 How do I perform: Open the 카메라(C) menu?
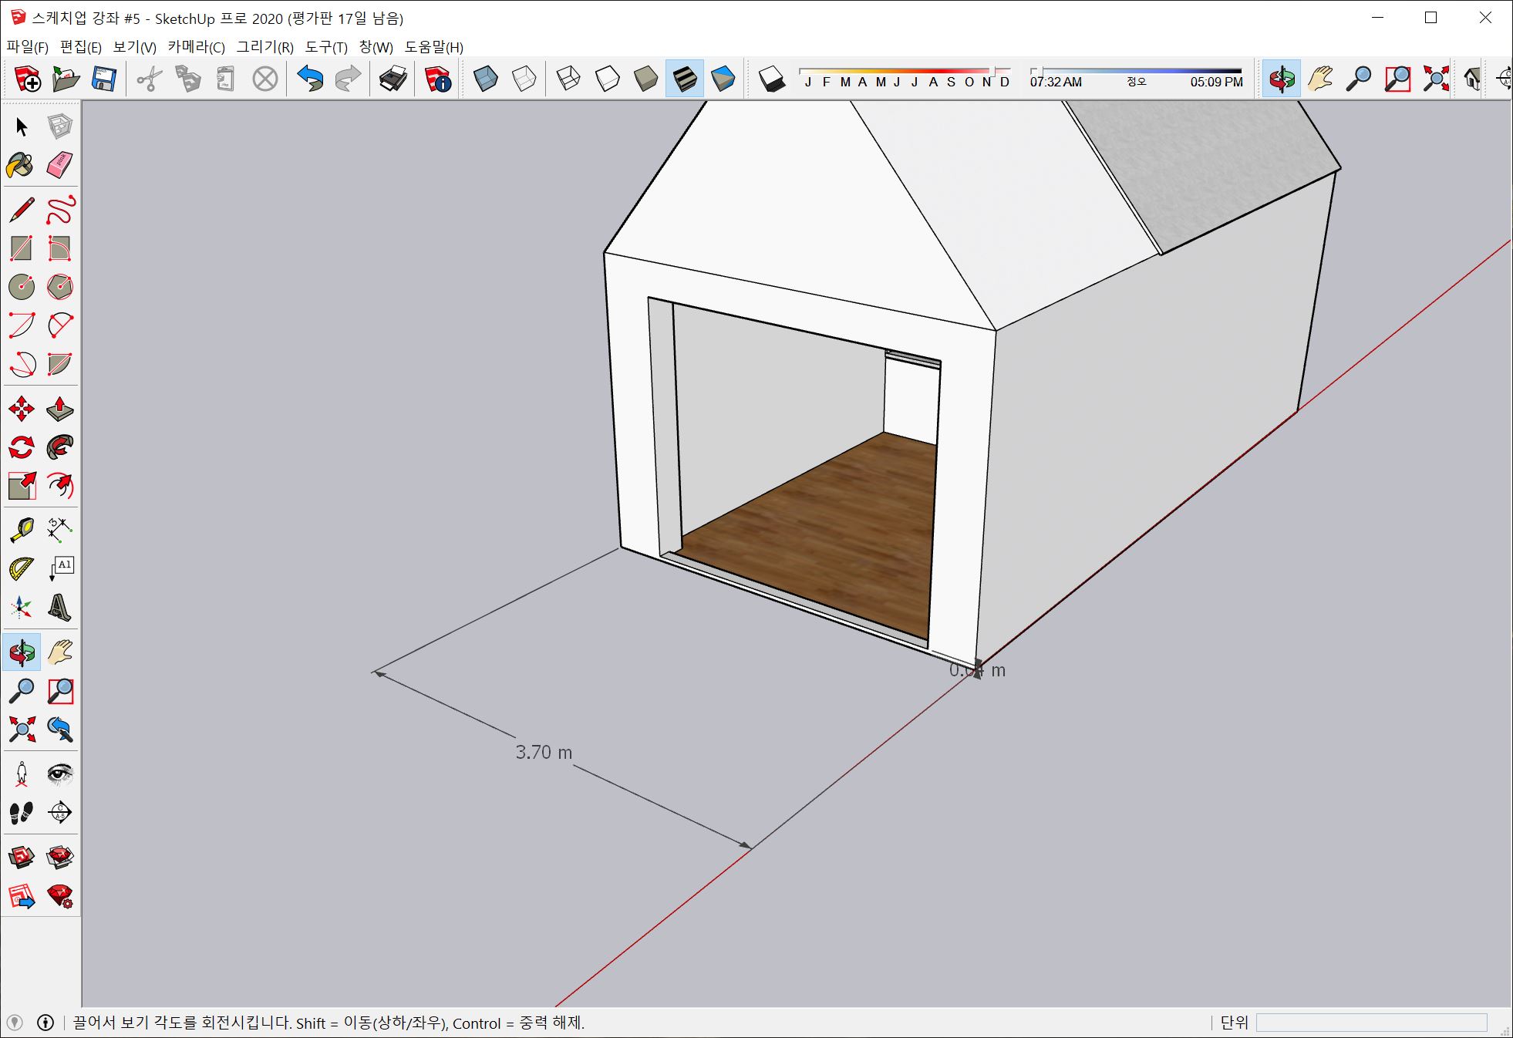tap(196, 47)
